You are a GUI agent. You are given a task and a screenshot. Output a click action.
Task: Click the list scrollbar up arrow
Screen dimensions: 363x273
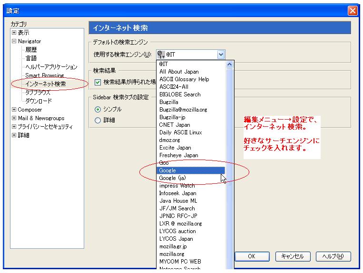[229, 65]
